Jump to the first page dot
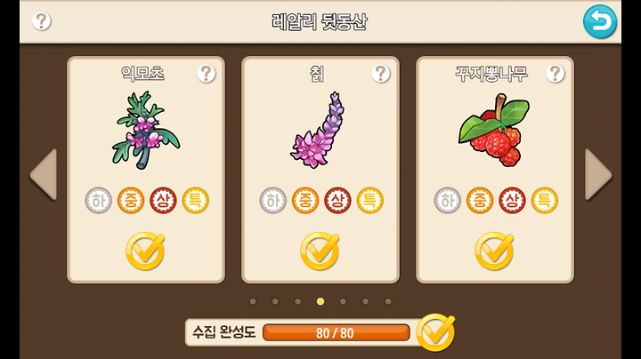This screenshot has height=359, width=641. click(x=253, y=301)
